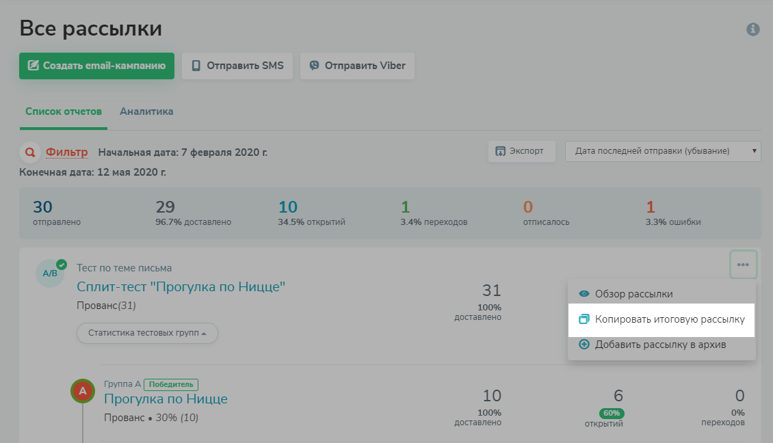Click the A/B split-test badge icon
This screenshot has height=443, width=773.
click(50, 273)
